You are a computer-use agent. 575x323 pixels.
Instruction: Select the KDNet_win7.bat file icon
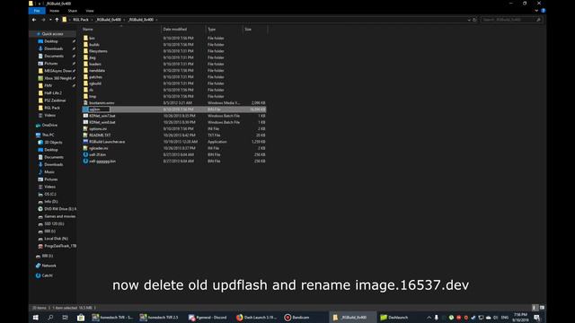coord(85,116)
